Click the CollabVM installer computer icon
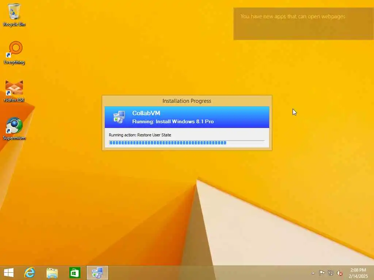 coord(119,117)
